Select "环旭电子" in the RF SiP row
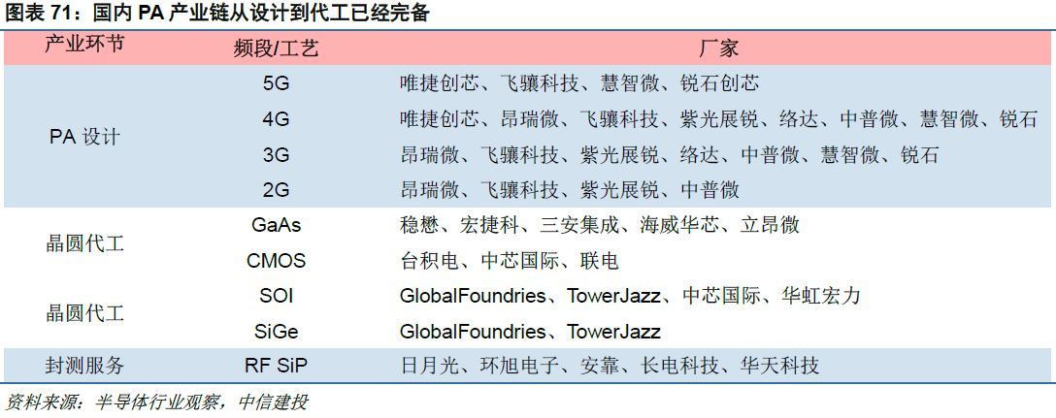1056x418 pixels. click(520, 367)
